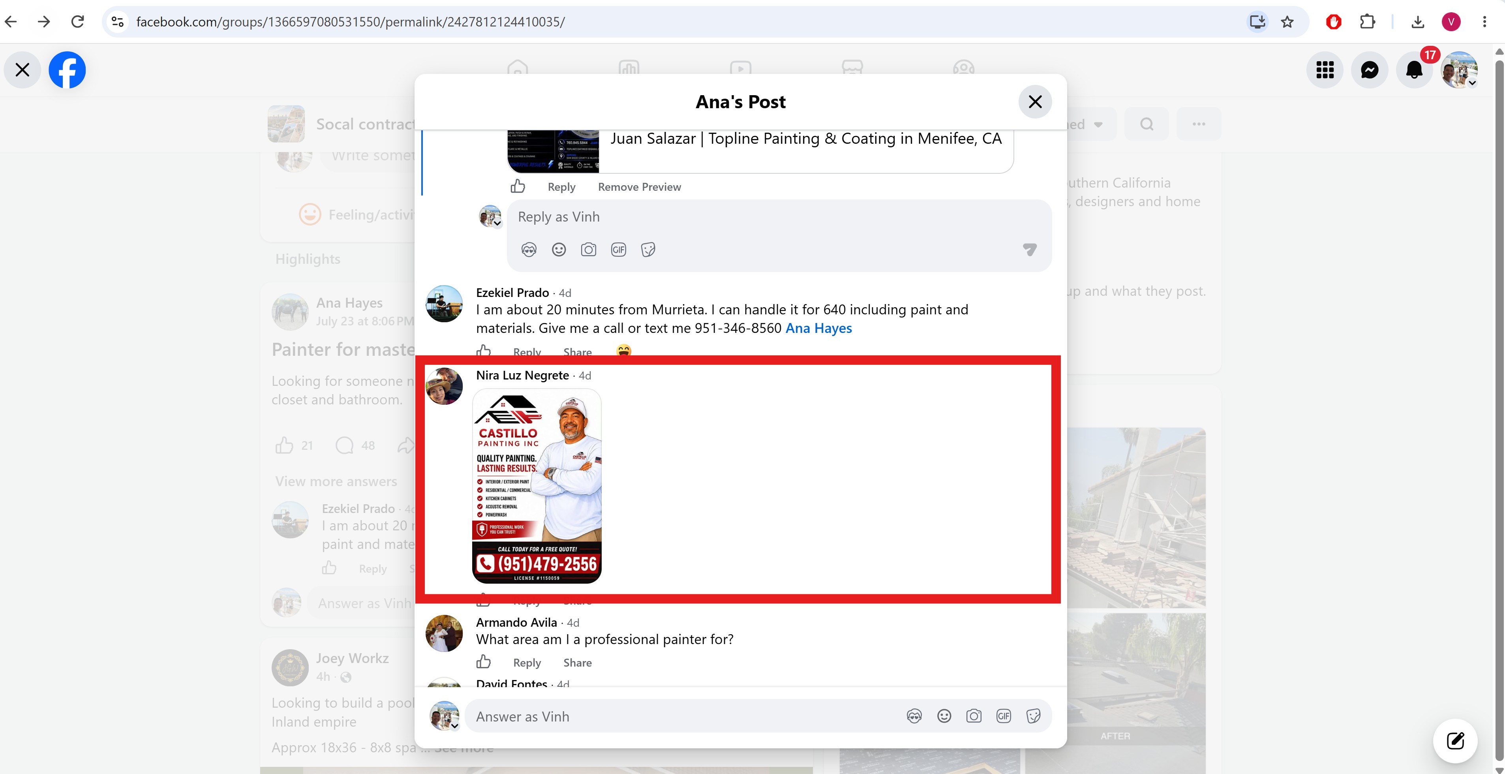1505x774 pixels.
Task: Open the browser downloads icon
Action: [1417, 22]
